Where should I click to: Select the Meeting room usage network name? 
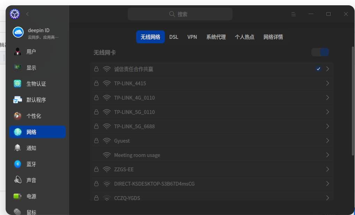tap(137, 155)
